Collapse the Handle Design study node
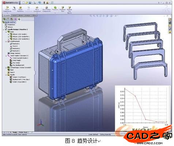This screenshot has height=146, width=174. pyautogui.click(x=4, y=29)
